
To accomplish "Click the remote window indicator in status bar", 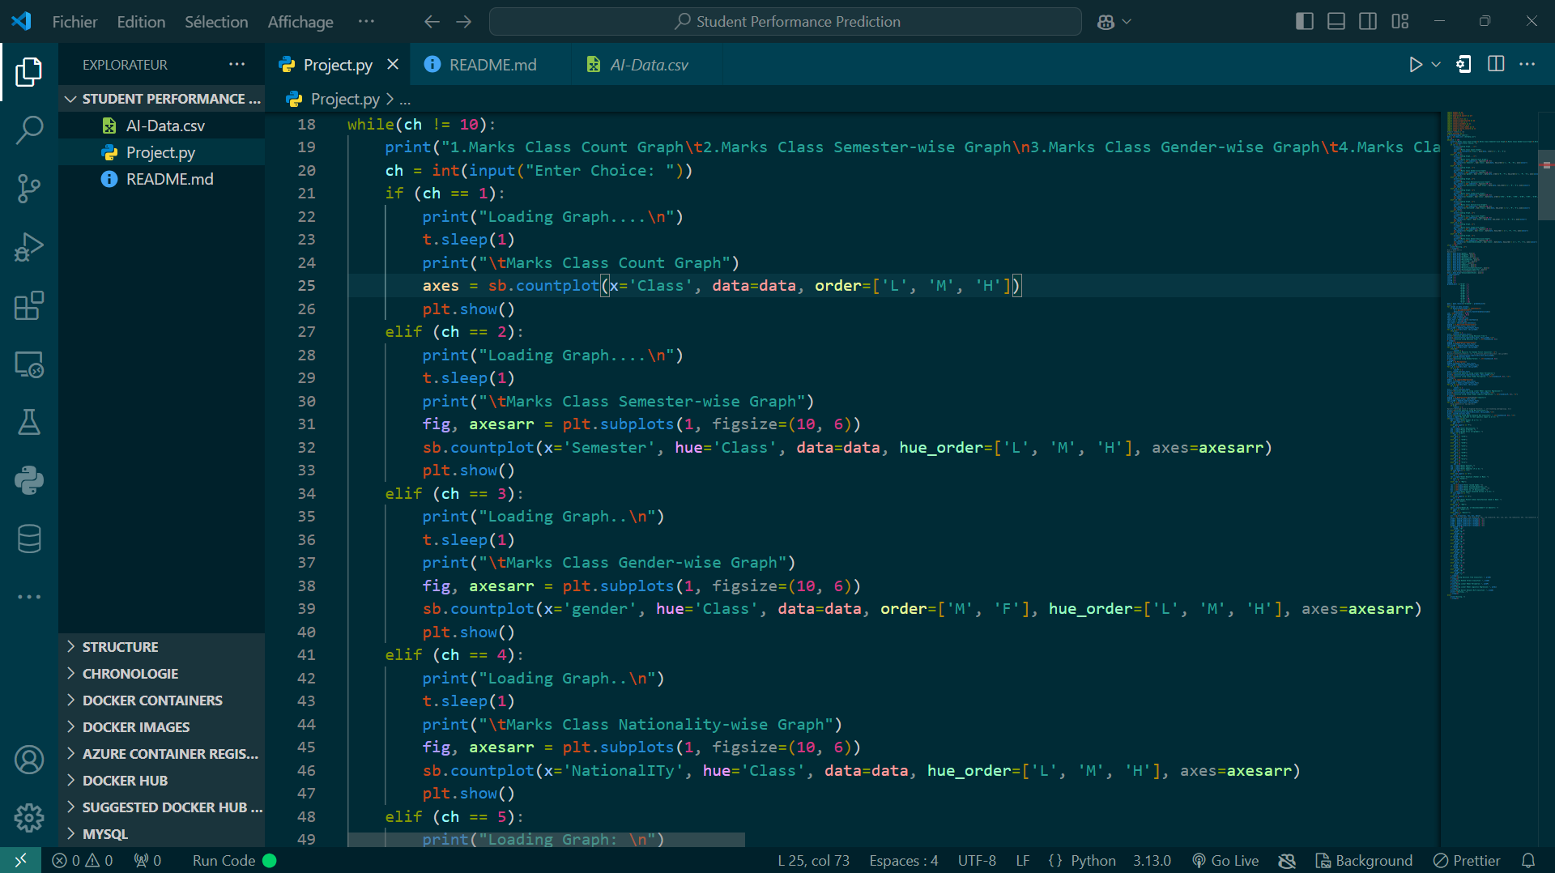I will [x=21, y=860].
